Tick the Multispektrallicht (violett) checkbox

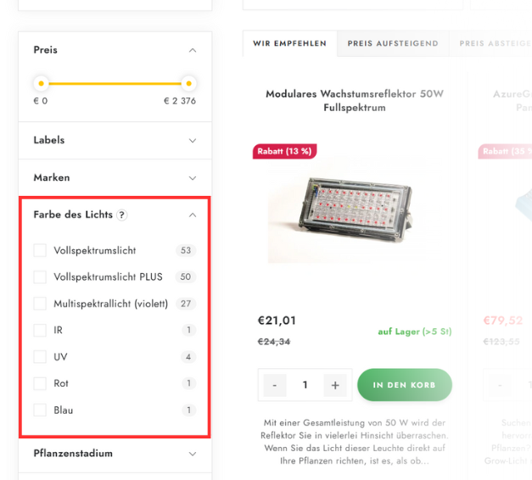40,304
